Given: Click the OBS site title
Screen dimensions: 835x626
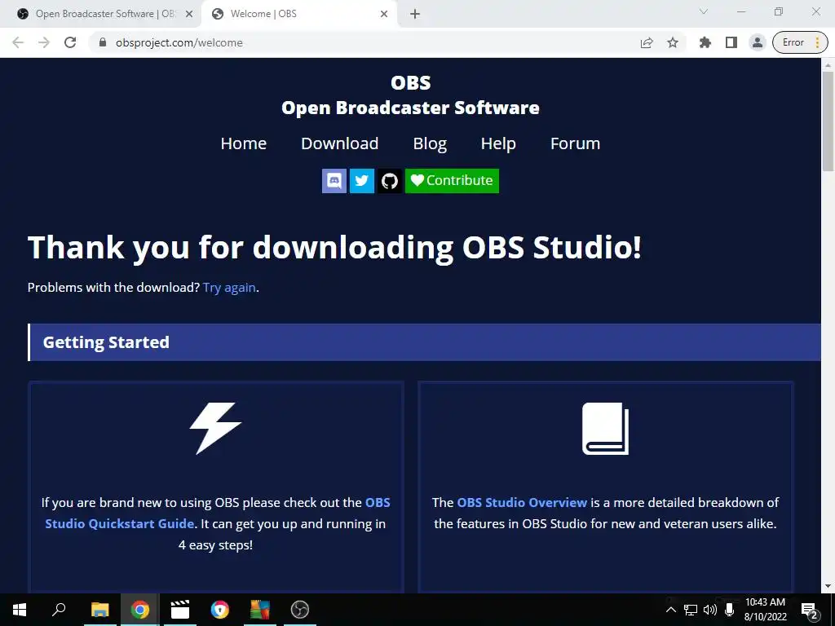Looking at the screenshot, I should click(411, 82).
